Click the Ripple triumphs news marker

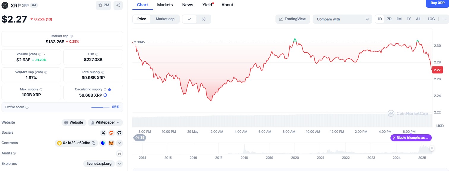[x=411, y=138]
